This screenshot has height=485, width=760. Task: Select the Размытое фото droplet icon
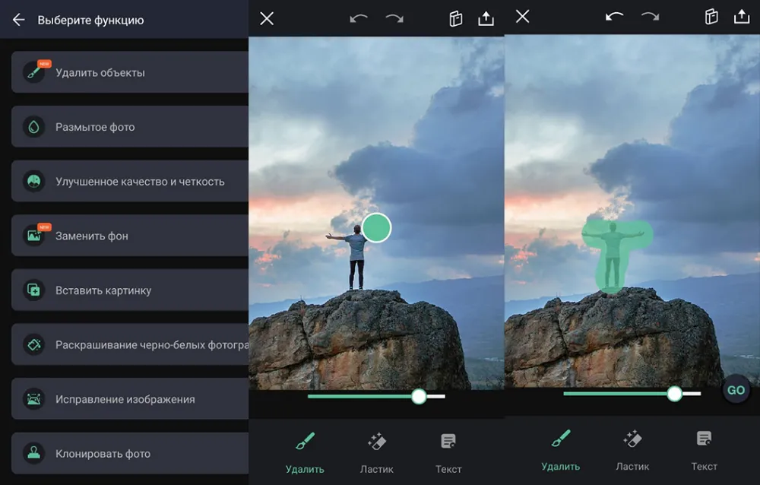[34, 127]
